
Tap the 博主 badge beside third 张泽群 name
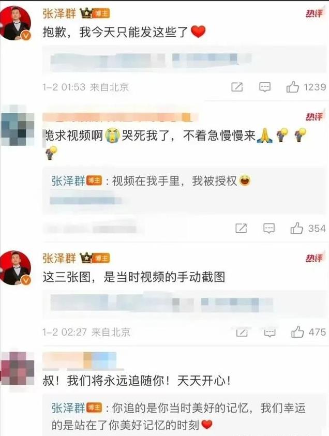(x=101, y=258)
